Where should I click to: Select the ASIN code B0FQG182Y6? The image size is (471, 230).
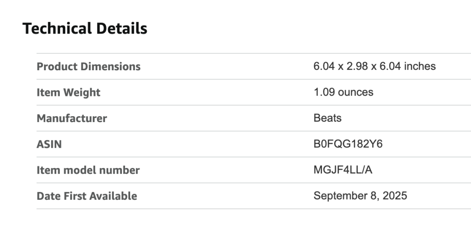point(348,144)
